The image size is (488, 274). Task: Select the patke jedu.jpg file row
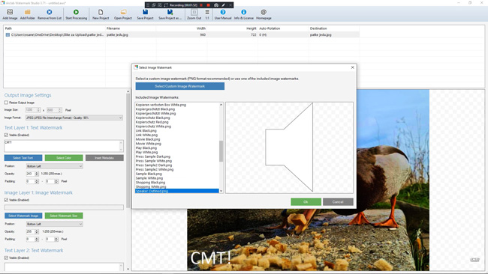click(182, 34)
